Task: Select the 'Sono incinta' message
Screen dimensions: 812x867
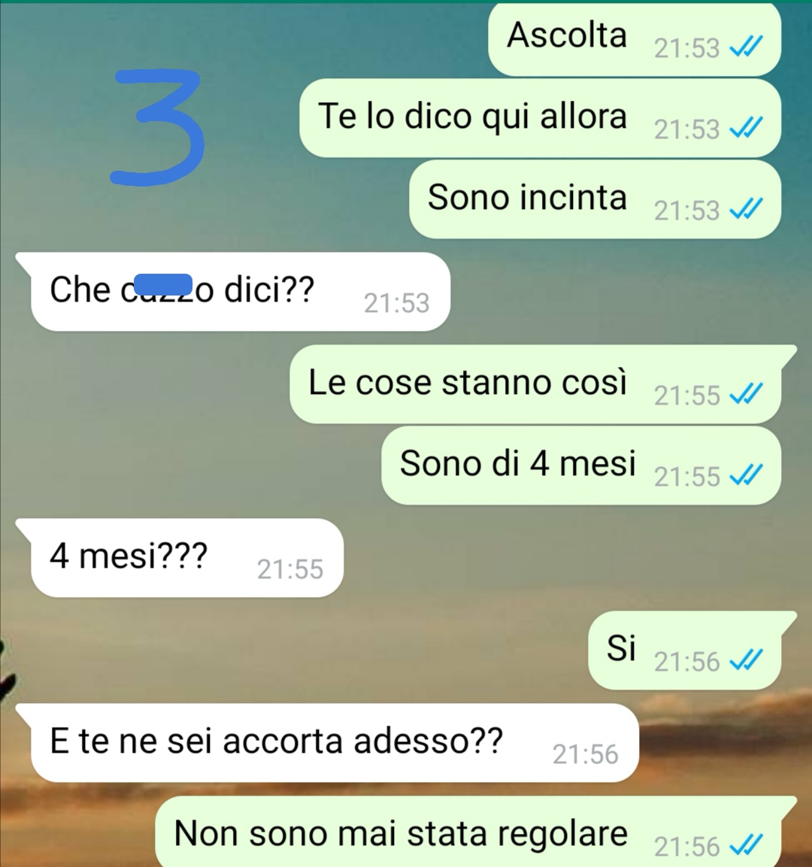Action: tap(595, 199)
